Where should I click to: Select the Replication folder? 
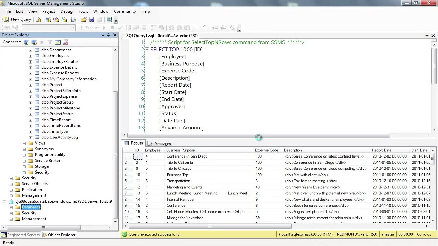coord(32,190)
